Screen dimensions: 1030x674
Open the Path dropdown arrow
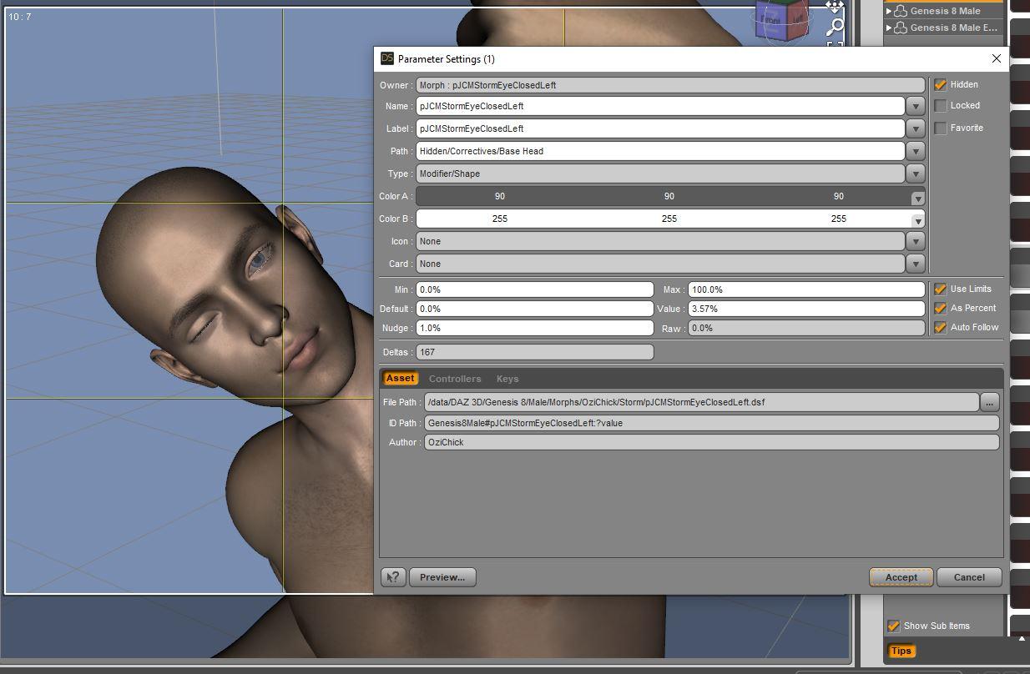pyautogui.click(x=916, y=151)
